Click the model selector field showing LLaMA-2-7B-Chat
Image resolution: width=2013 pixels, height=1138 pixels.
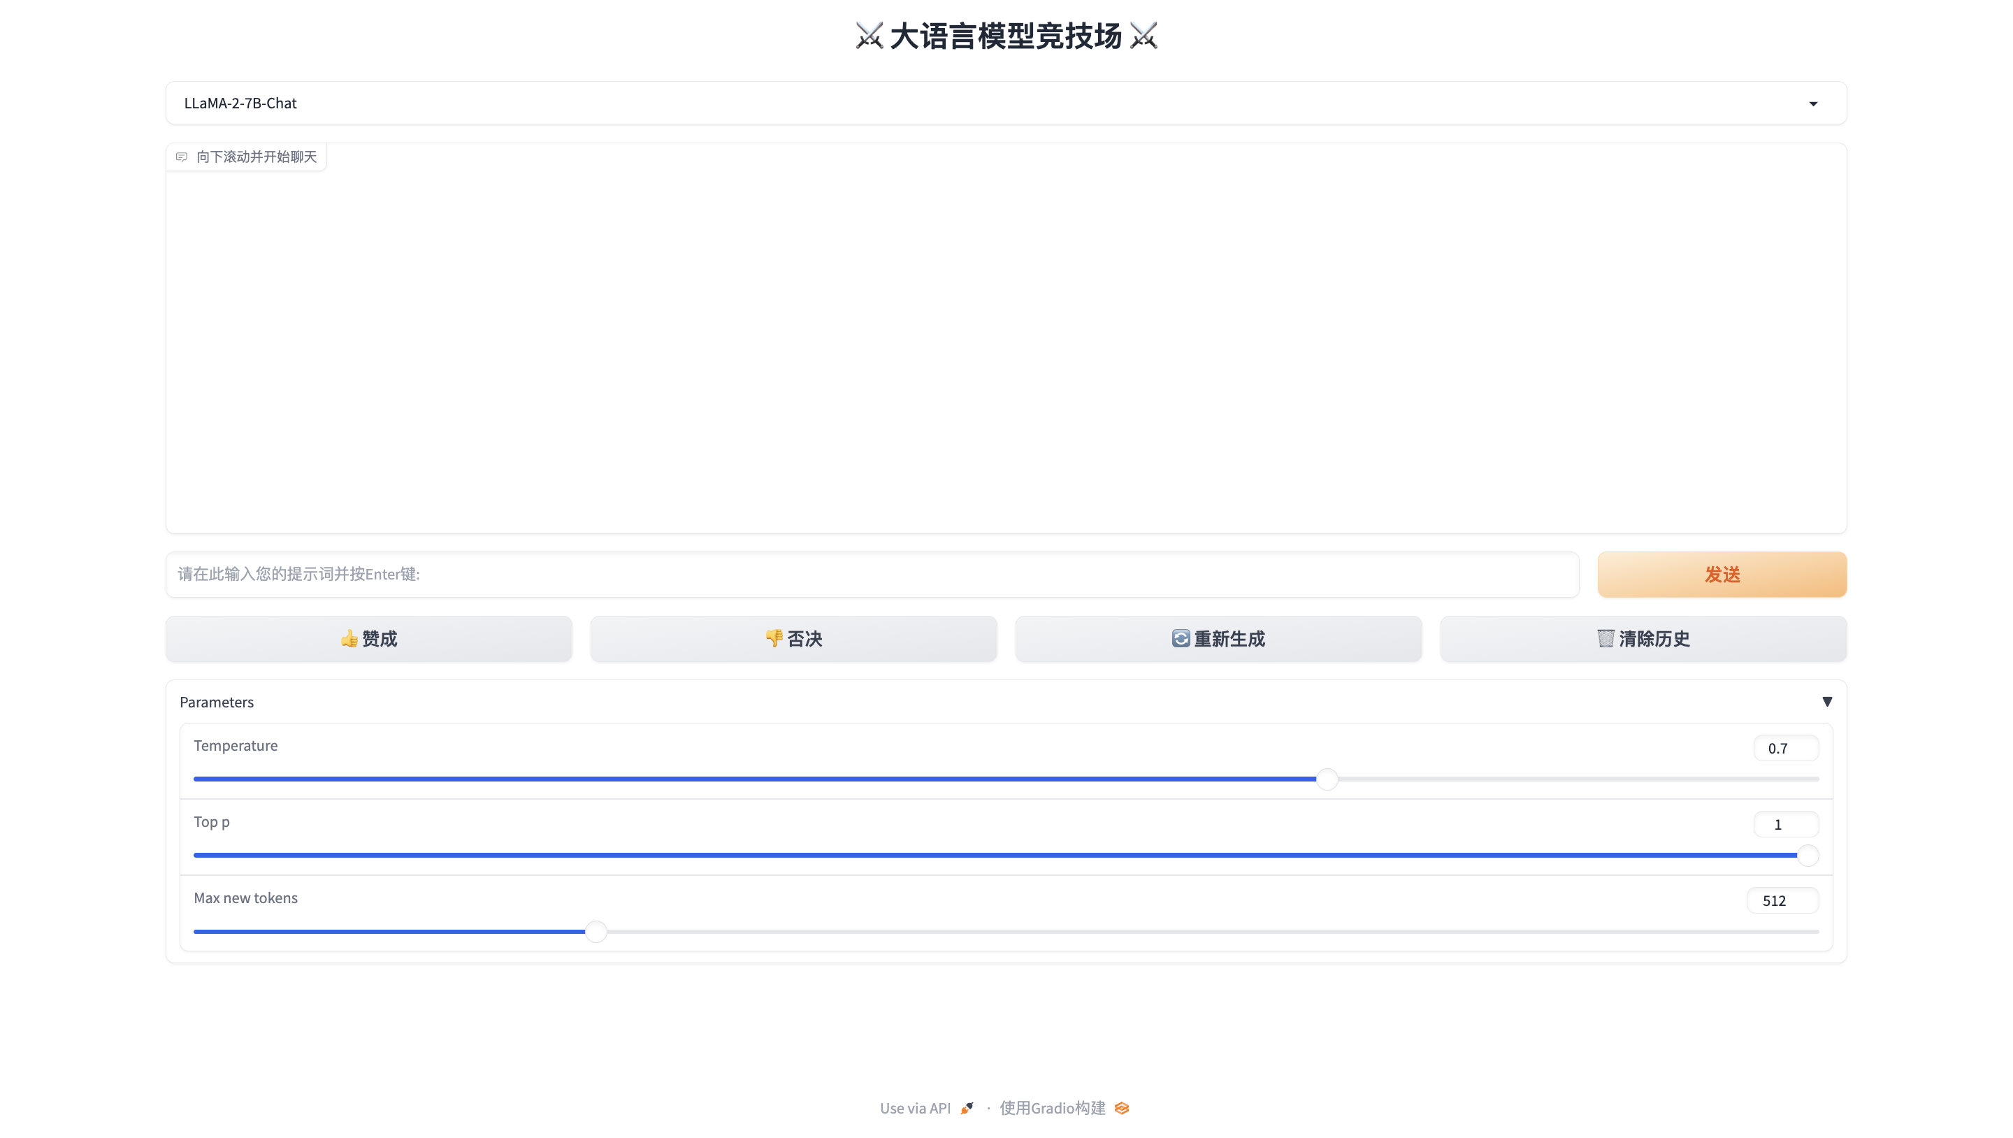point(938,103)
